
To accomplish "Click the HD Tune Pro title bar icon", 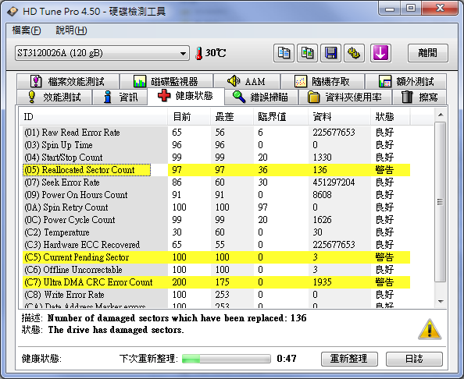I will 12,12.
